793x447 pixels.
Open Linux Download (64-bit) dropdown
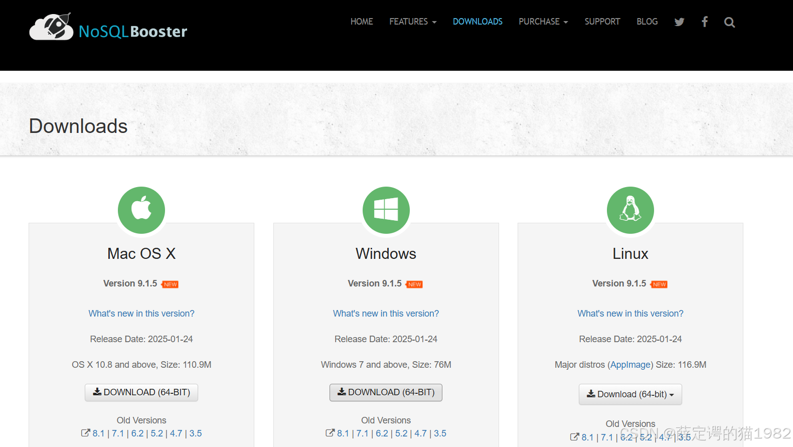click(x=630, y=394)
